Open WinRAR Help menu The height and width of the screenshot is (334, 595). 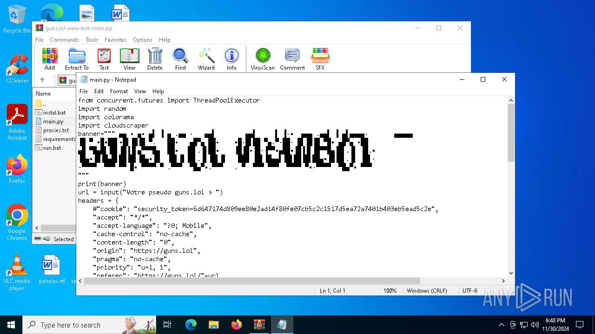[x=165, y=40]
